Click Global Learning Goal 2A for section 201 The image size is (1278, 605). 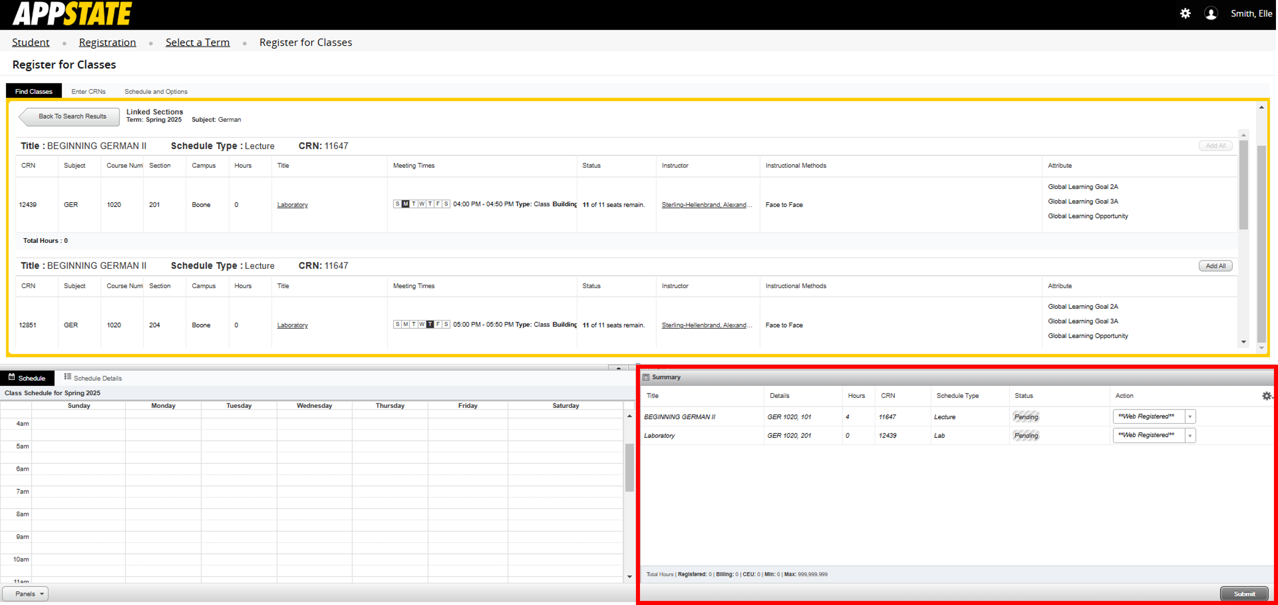tap(1083, 187)
